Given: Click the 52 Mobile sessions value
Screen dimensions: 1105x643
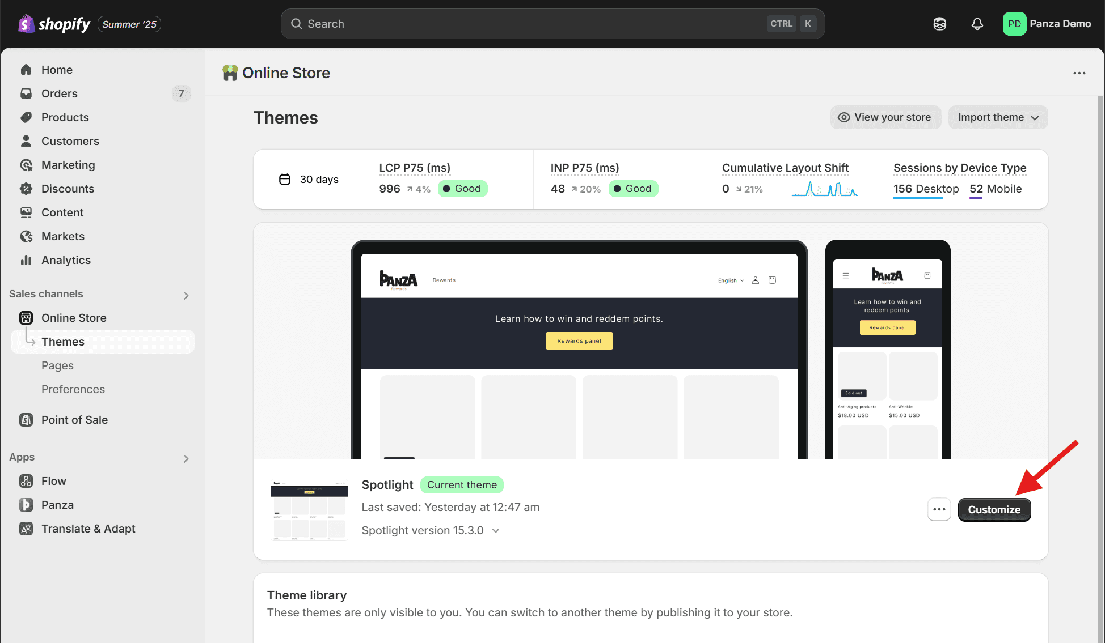Looking at the screenshot, I should tap(996, 189).
